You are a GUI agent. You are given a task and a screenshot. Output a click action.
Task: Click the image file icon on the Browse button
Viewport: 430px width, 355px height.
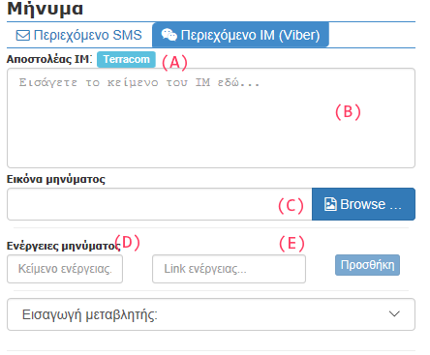pyautogui.click(x=330, y=204)
